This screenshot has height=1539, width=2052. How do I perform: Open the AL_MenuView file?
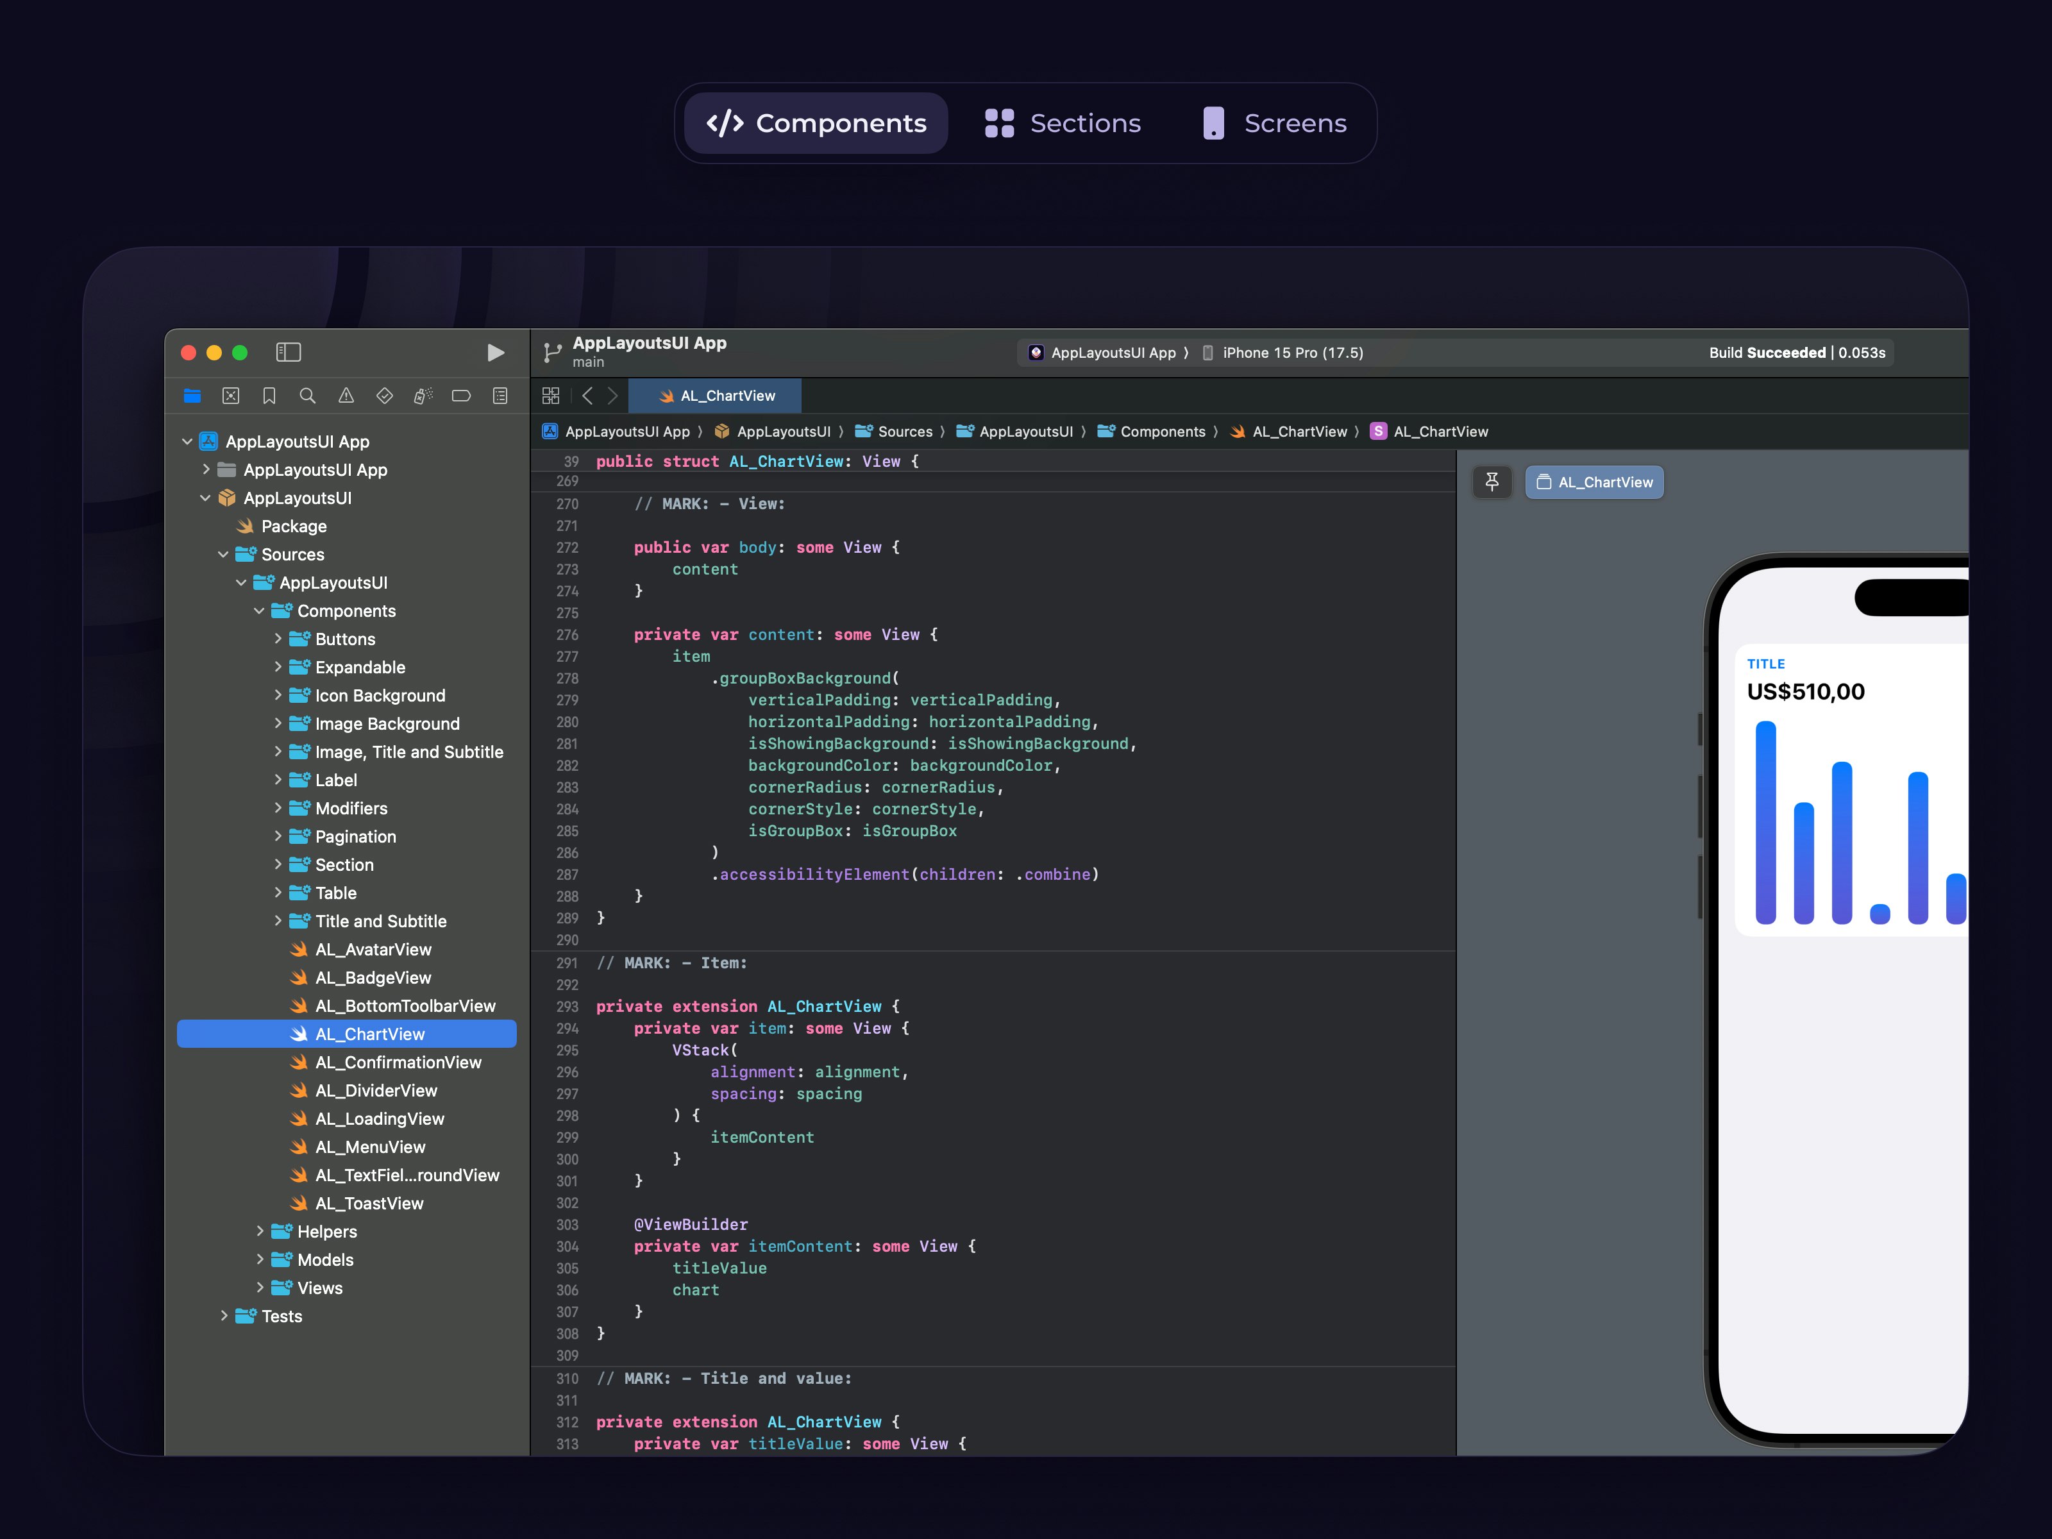tap(358, 1148)
